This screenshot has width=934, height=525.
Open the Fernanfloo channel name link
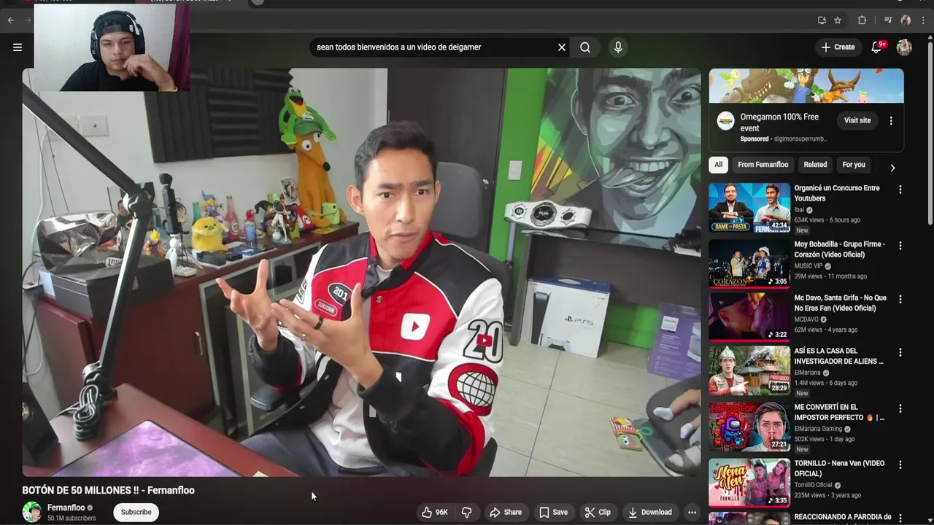pos(66,507)
